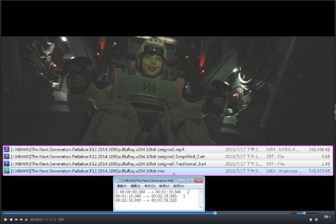Jump to the previous track
Viewport: 336px width, 224px height.
coord(16,220)
